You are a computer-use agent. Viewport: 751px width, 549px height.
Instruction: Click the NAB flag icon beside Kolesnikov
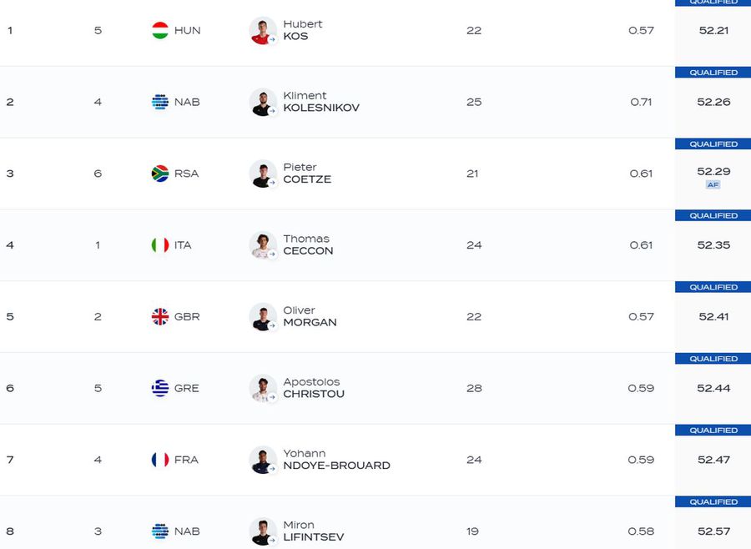point(159,102)
